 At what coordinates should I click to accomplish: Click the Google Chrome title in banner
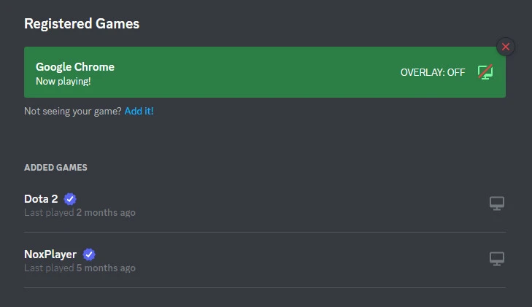click(x=75, y=66)
